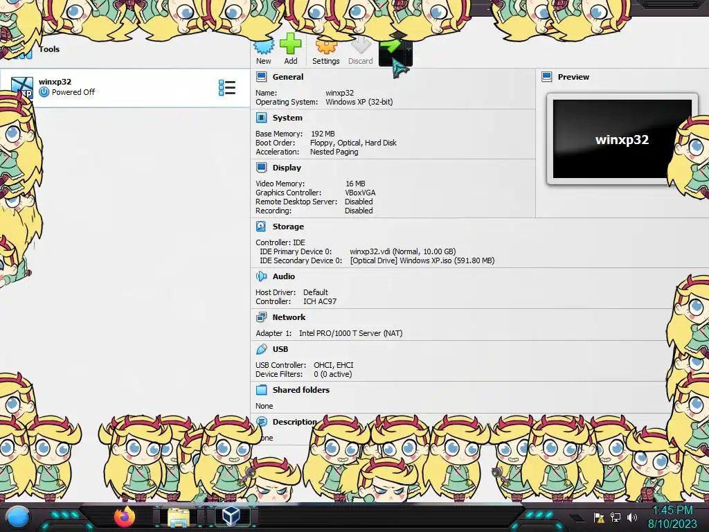
Task: Open the machine Settings gear button
Action: pyautogui.click(x=325, y=51)
